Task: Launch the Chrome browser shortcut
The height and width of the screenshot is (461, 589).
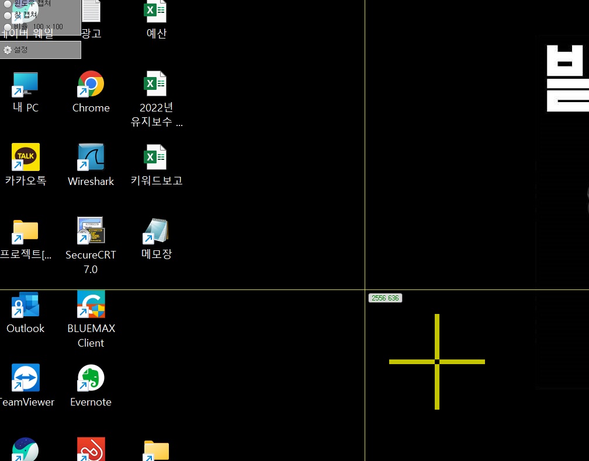Action: tap(91, 92)
